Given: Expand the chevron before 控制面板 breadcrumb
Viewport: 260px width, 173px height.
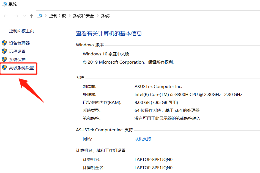Looking at the screenshot, I should [46, 16].
